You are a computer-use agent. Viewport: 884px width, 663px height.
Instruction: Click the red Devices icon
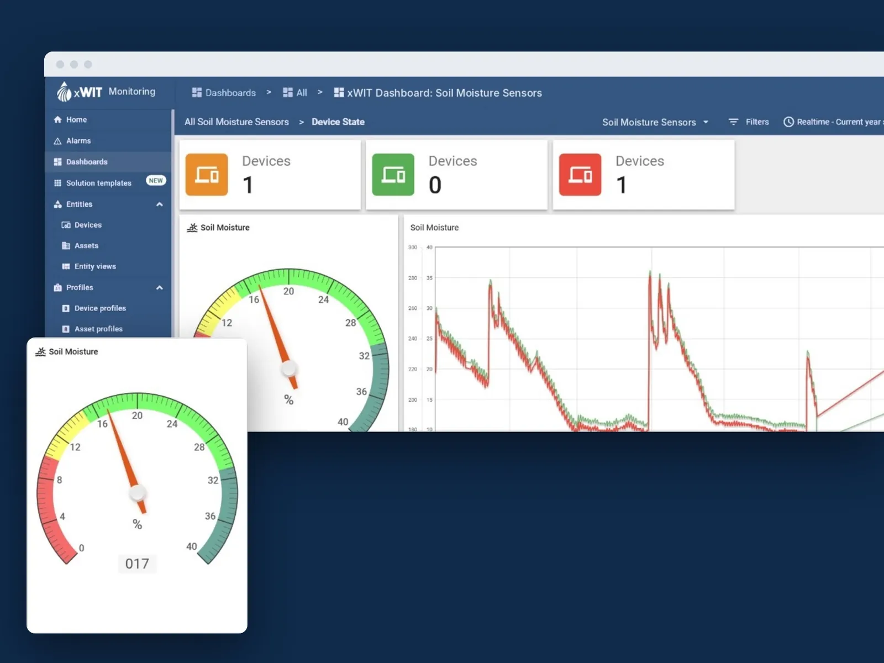point(580,175)
